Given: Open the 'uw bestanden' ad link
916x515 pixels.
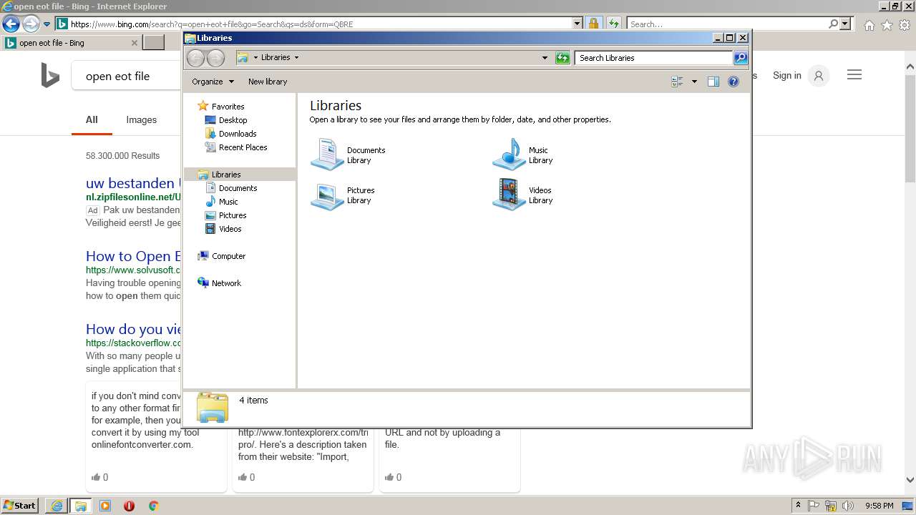Looking at the screenshot, I should point(133,183).
